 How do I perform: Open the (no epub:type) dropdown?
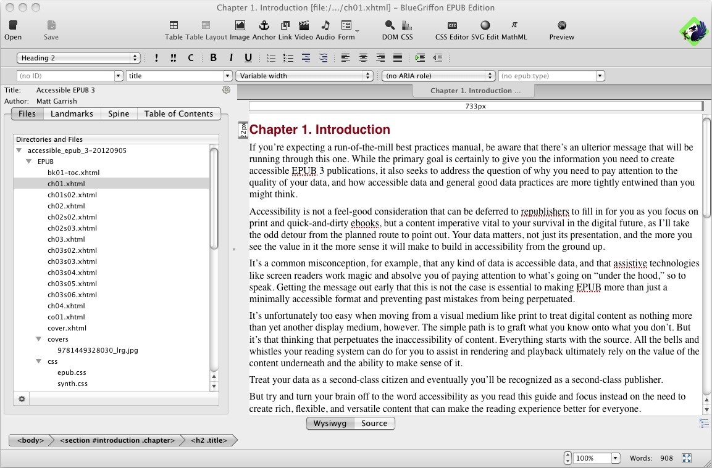click(600, 76)
